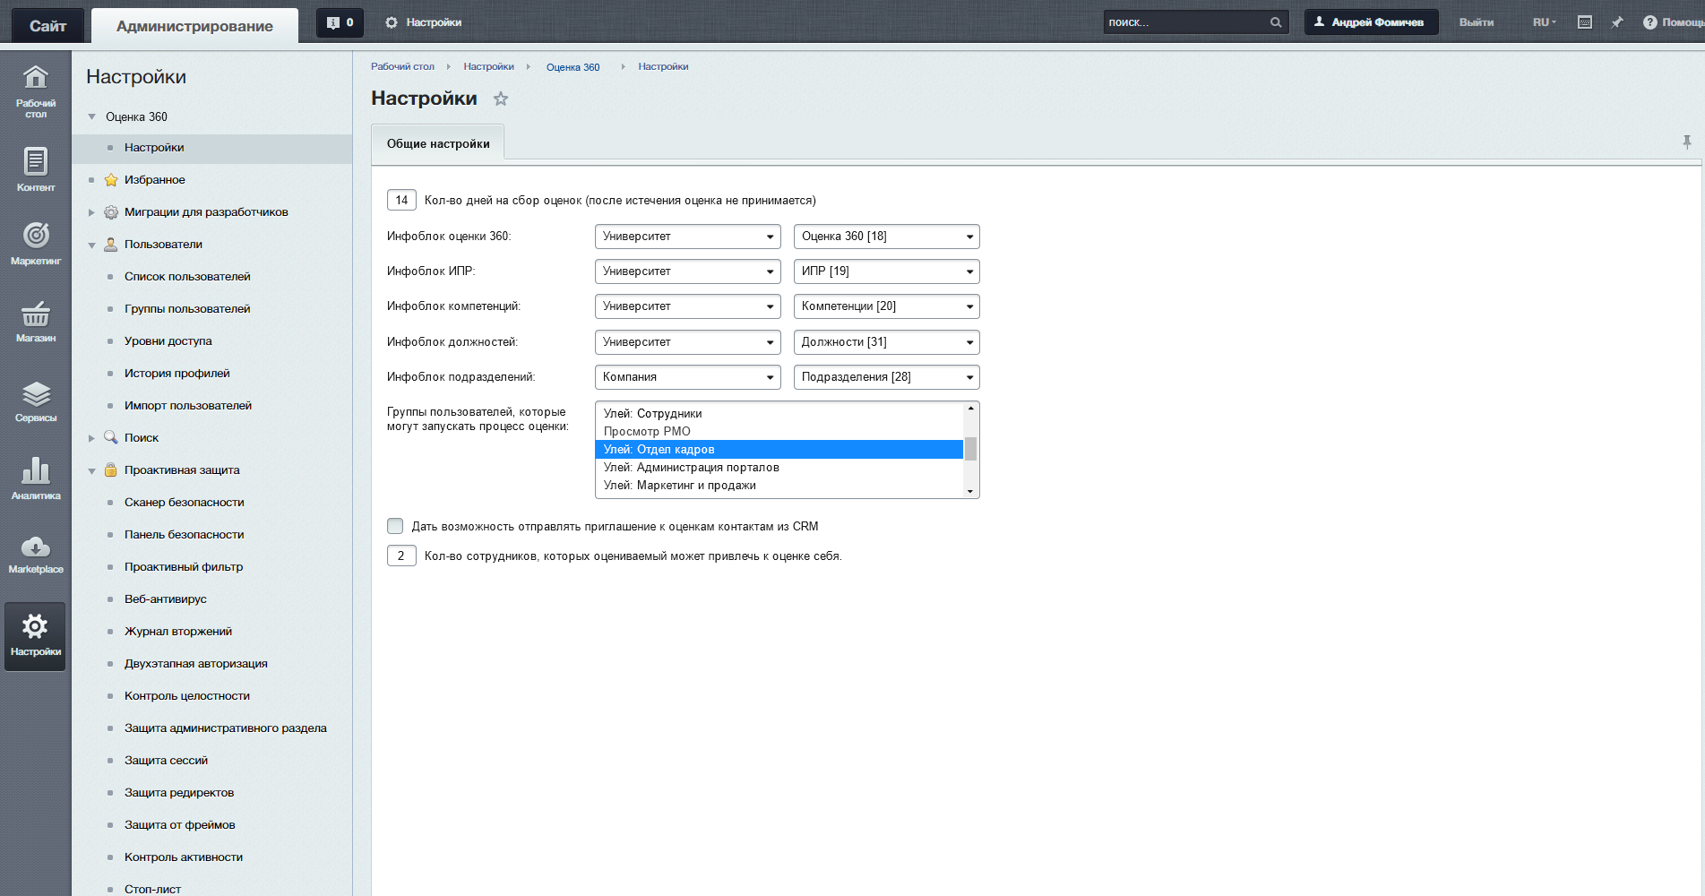Viewport: 1705px width, 896px height.
Task: Click the user groups list scrollbar thumb
Action: [970, 449]
